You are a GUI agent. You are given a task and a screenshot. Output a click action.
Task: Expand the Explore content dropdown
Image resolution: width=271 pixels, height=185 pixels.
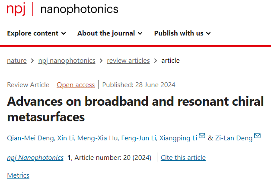click(x=37, y=33)
